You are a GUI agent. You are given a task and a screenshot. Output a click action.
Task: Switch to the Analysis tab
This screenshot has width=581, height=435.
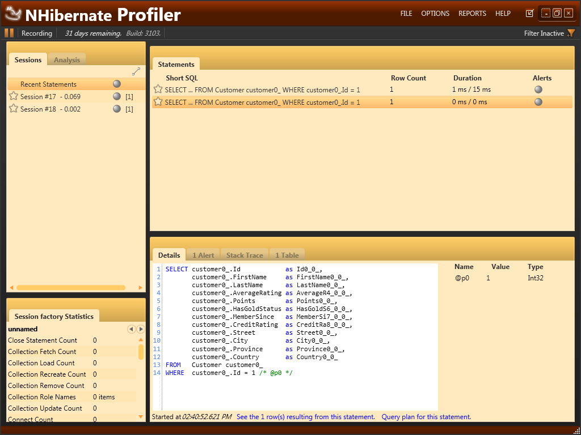(67, 59)
